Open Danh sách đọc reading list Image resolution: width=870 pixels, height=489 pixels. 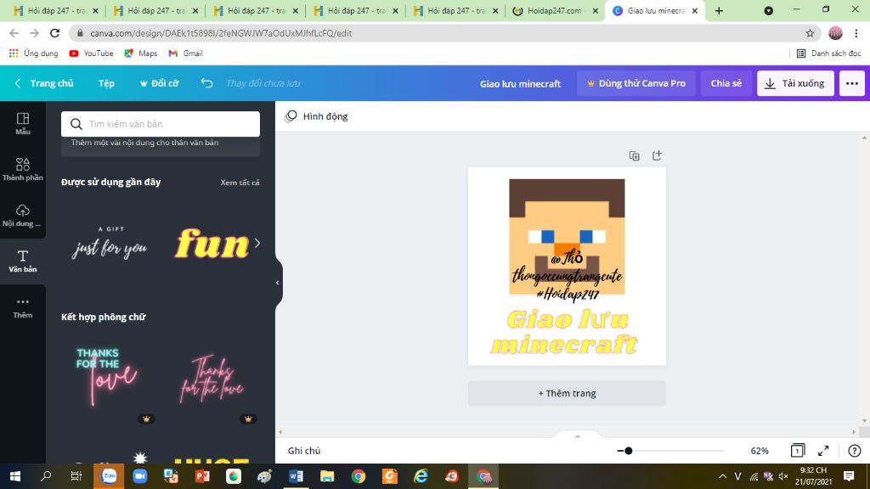coord(829,53)
